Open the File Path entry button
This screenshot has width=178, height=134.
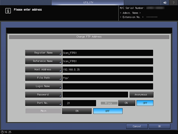point(43,78)
